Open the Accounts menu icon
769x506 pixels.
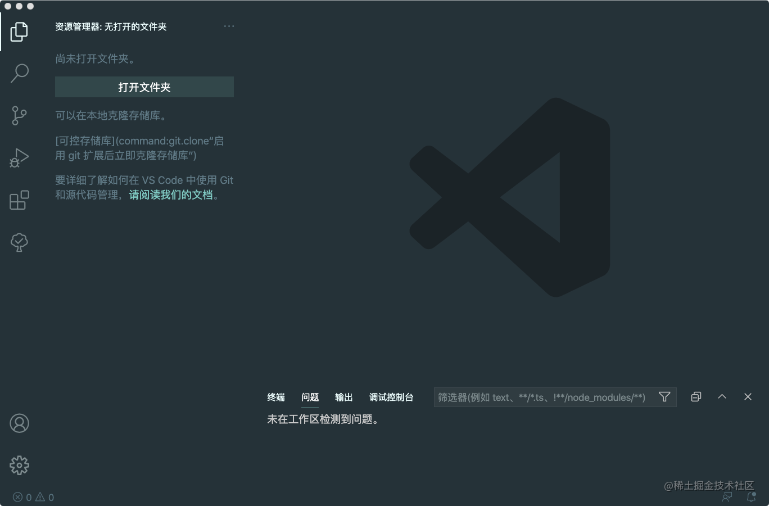(x=19, y=423)
